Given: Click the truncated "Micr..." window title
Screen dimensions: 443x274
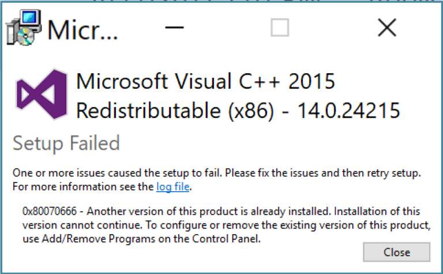Looking at the screenshot, I should pyautogui.click(x=82, y=30).
